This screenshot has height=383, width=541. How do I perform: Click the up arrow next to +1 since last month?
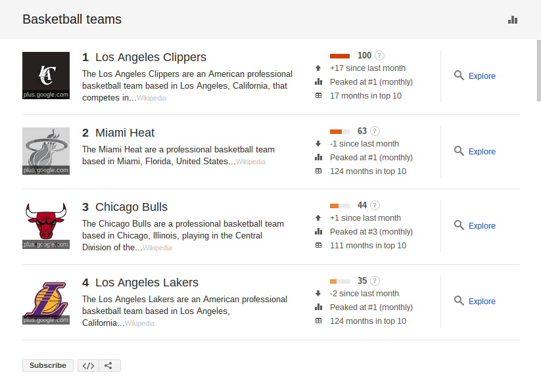(x=318, y=218)
